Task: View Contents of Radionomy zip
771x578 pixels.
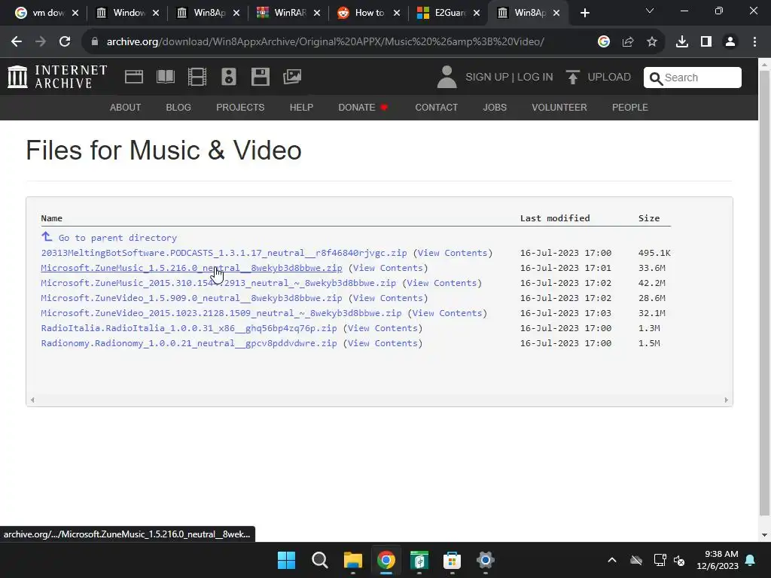Action: click(382, 343)
